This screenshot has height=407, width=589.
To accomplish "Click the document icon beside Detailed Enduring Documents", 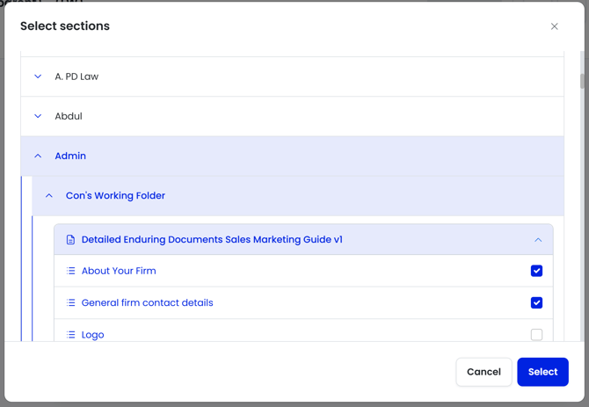I will [x=70, y=240].
